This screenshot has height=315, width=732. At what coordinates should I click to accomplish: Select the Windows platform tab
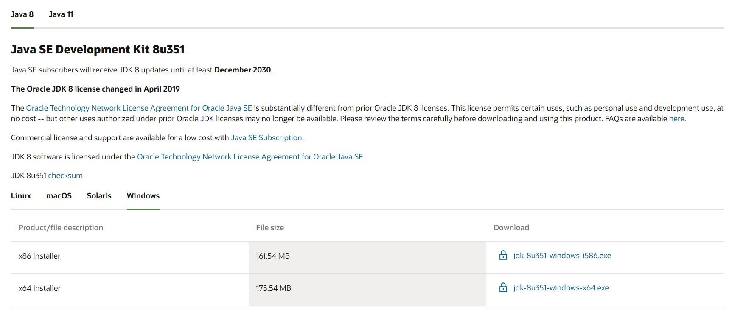point(143,196)
